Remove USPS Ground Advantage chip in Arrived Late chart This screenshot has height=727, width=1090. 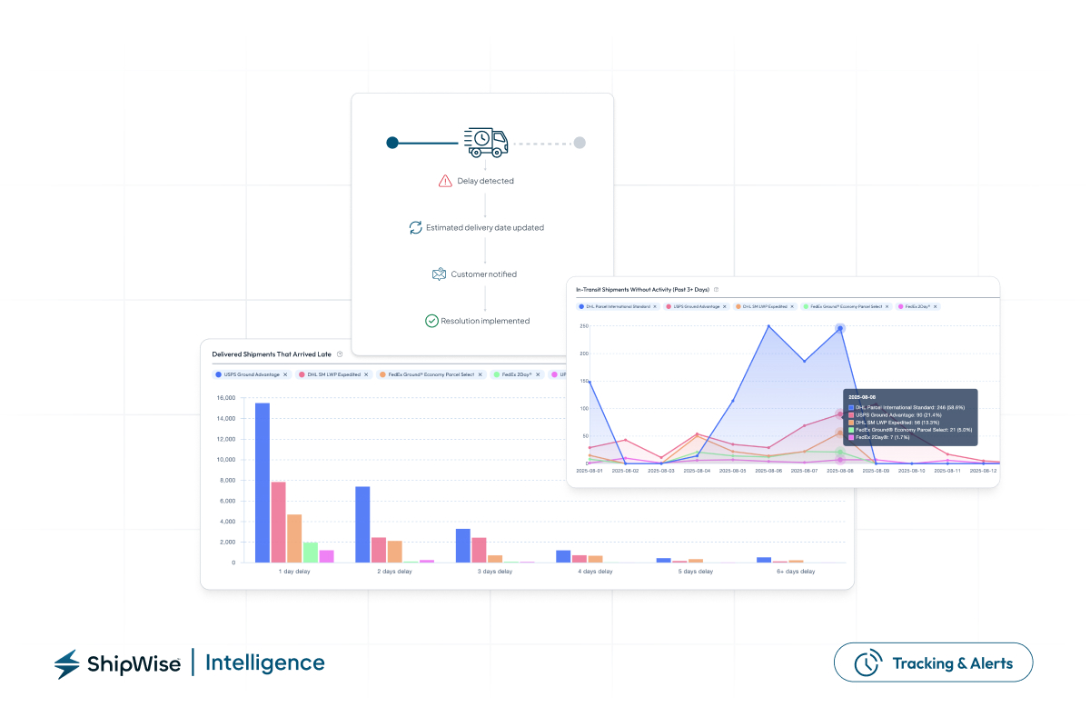pos(285,374)
